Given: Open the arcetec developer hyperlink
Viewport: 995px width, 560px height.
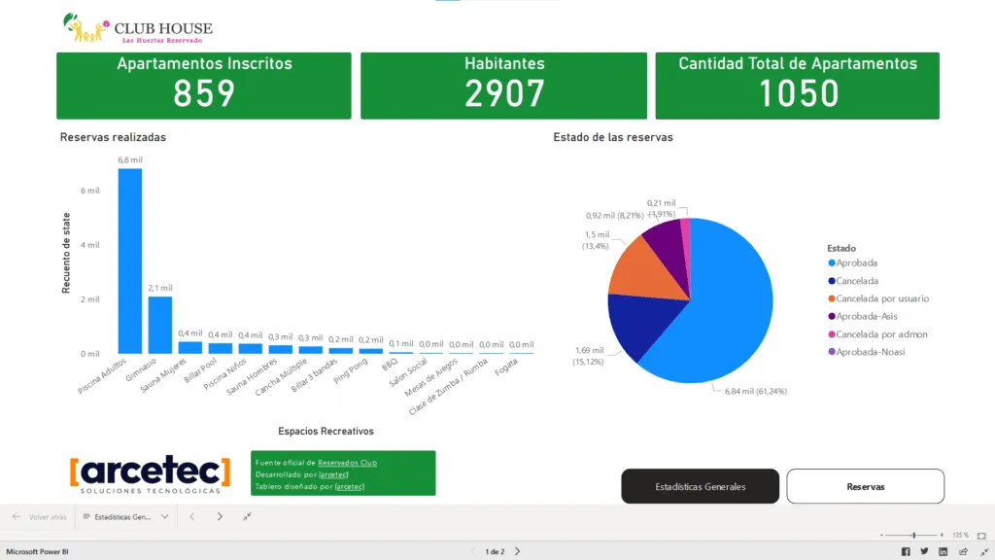Looking at the screenshot, I should point(333,475).
